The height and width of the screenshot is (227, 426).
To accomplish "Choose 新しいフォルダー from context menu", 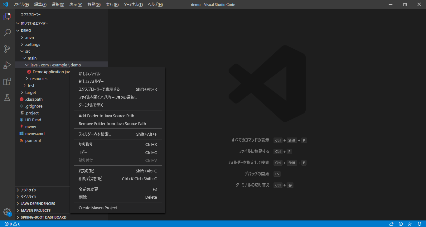I will click(118, 81).
